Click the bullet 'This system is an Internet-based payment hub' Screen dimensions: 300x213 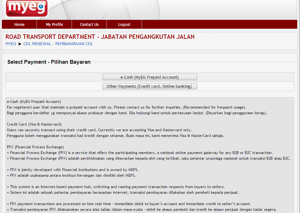[116, 187]
